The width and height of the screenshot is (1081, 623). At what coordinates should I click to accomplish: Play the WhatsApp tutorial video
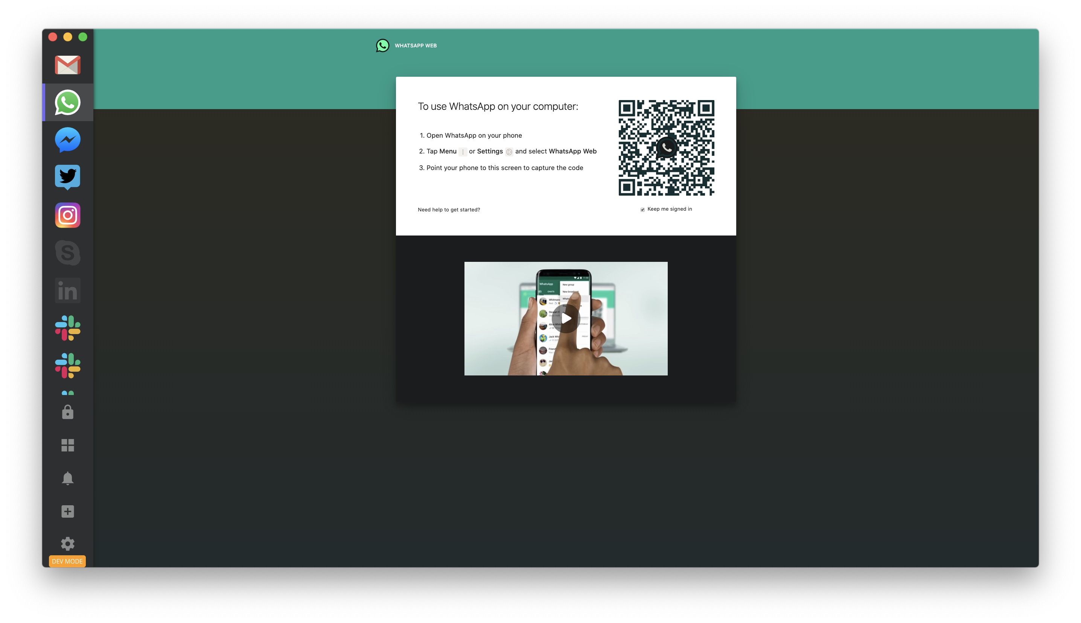(x=566, y=318)
